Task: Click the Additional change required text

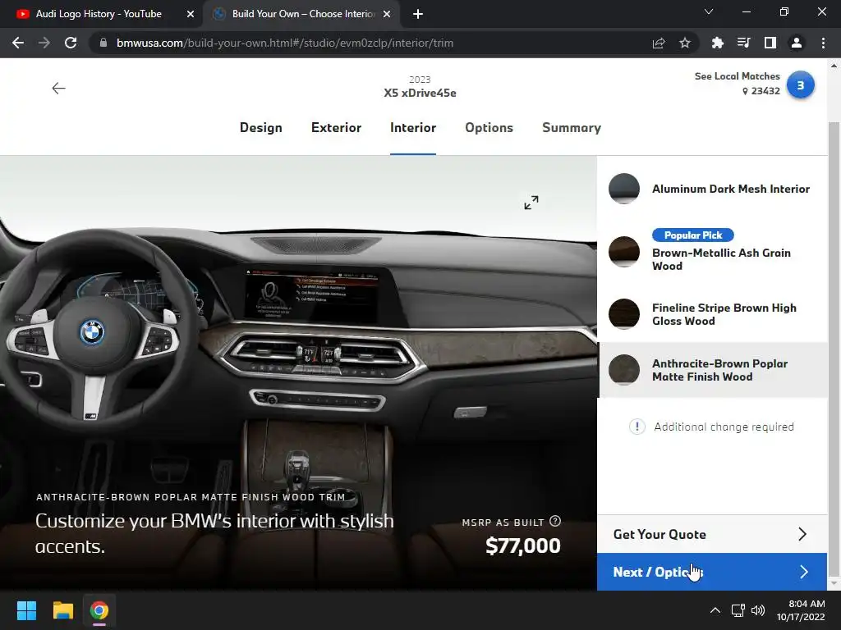Action: tap(724, 427)
